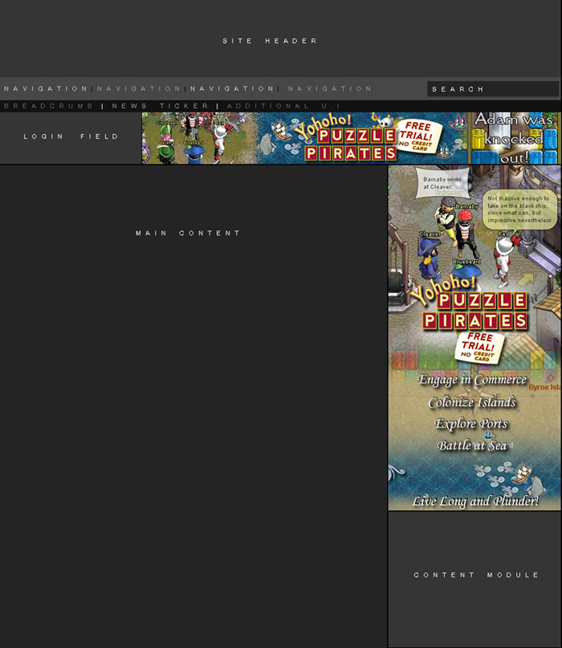The width and height of the screenshot is (562, 648).
Task: Click the Free Trial badge in the top banner
Action: (418, 136)
